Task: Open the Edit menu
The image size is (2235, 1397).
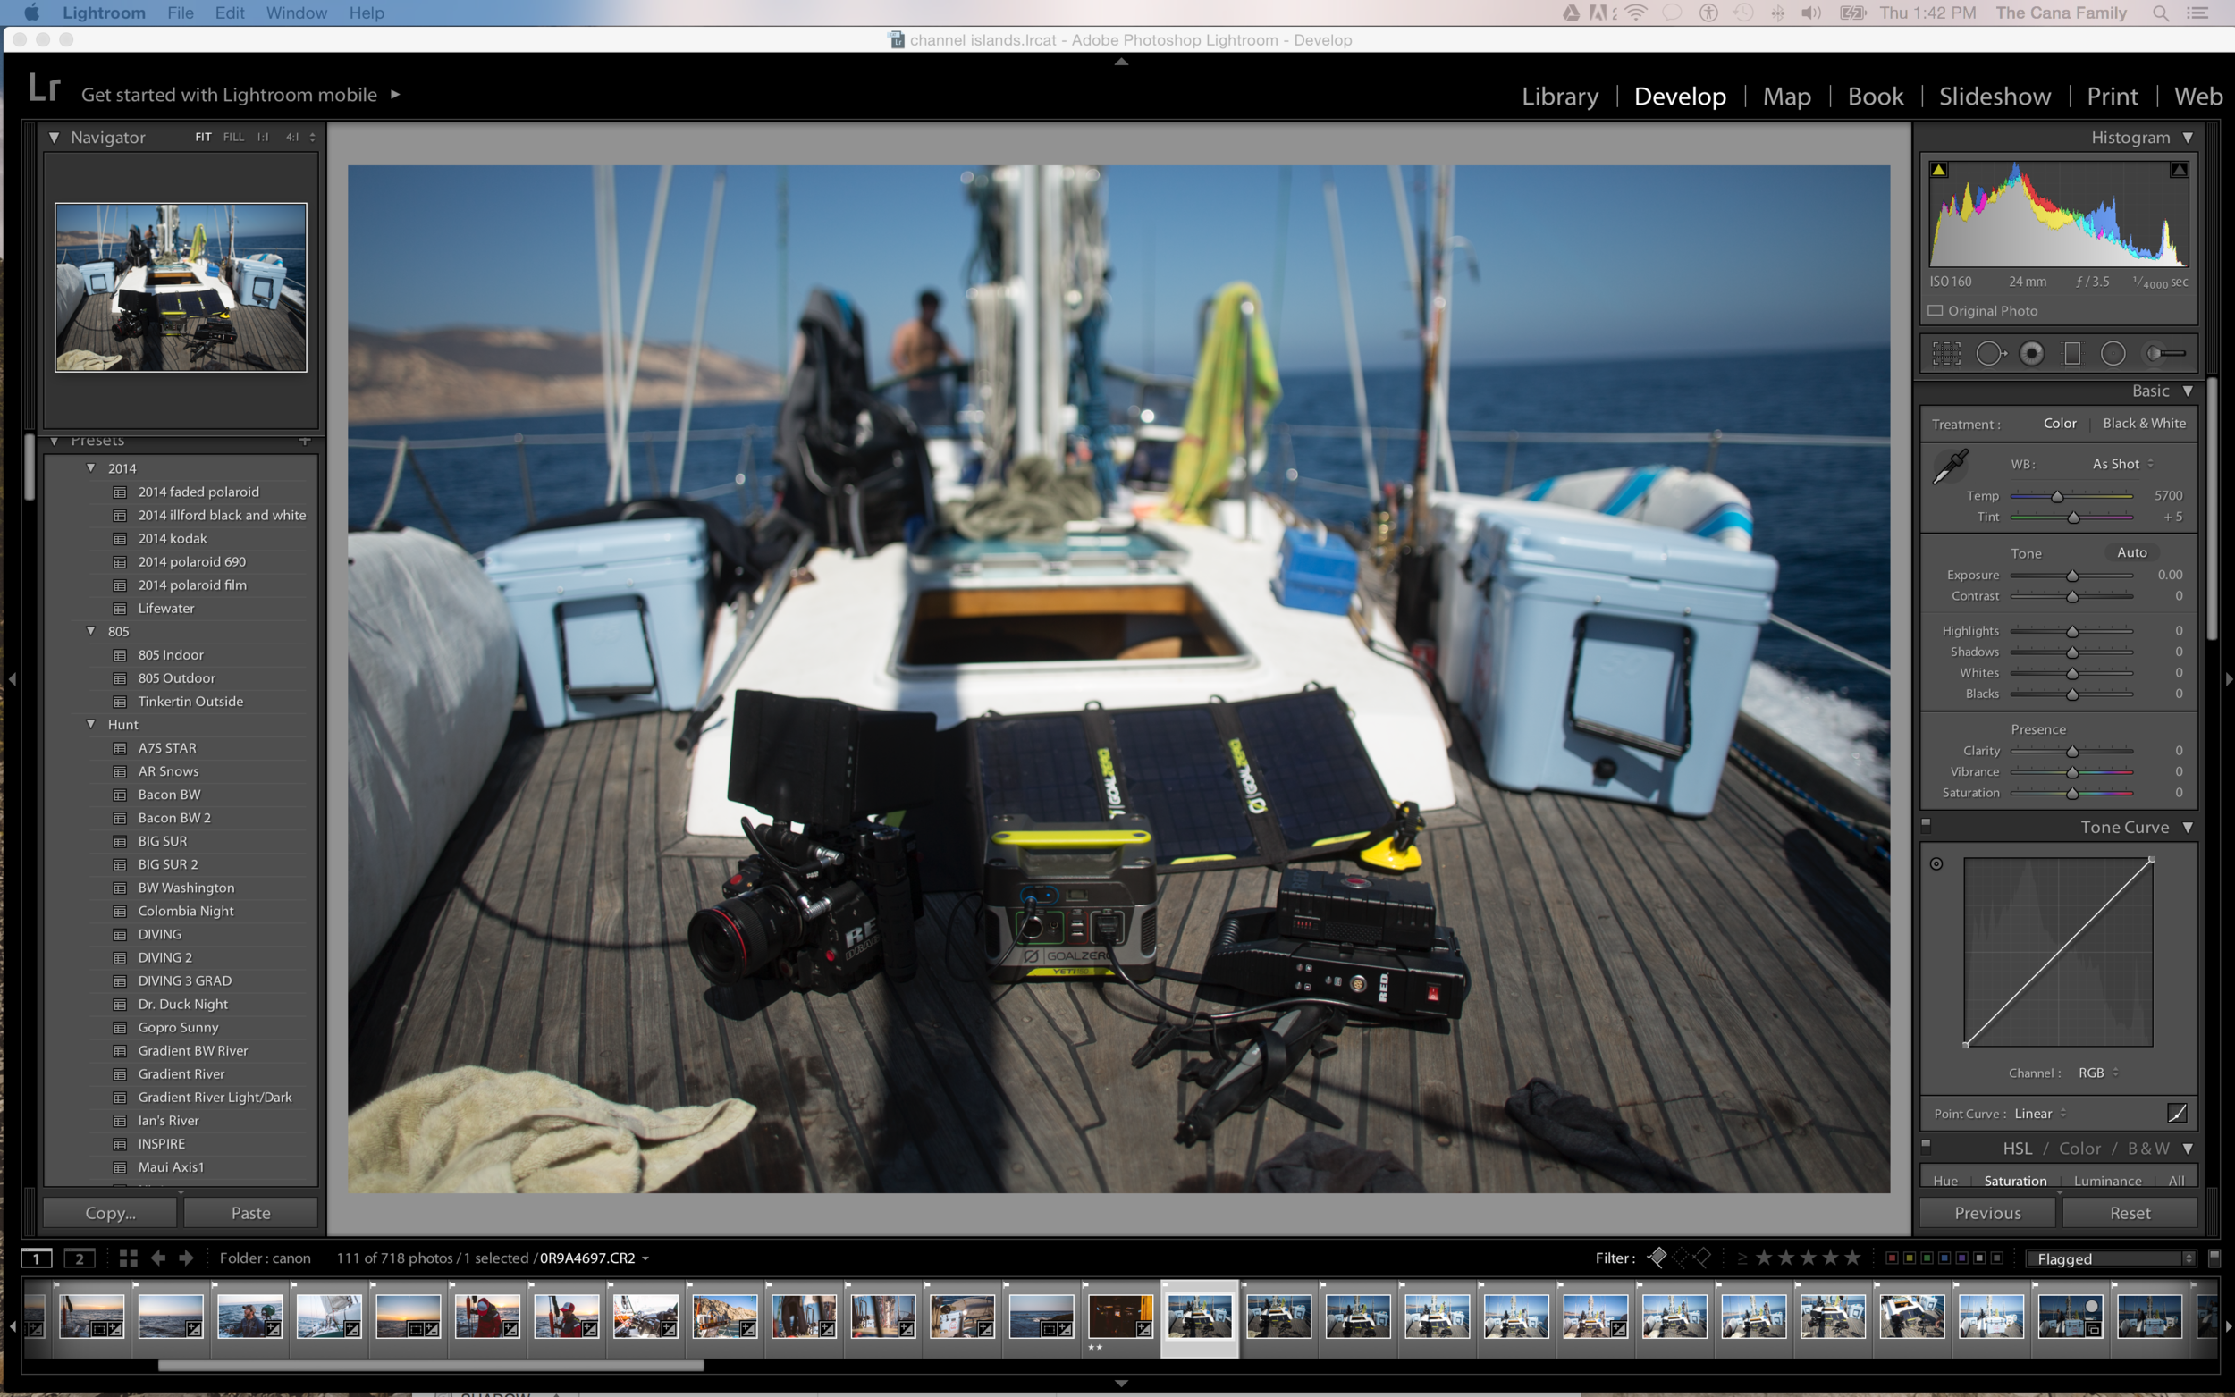Action: (229, 13)
